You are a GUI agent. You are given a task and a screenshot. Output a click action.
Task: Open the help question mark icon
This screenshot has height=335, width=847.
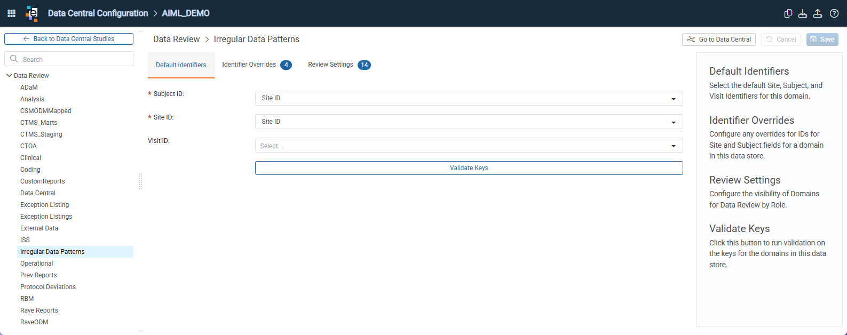click(x=834, y=13)
